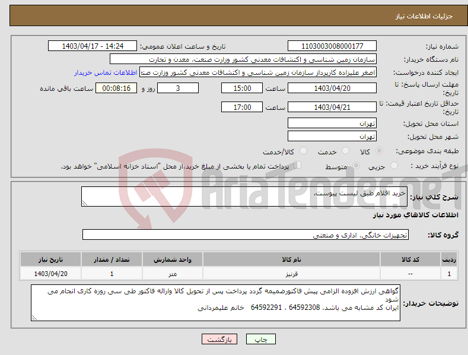Click the تعداد / مقدار column header

click(x=112, y=259)
